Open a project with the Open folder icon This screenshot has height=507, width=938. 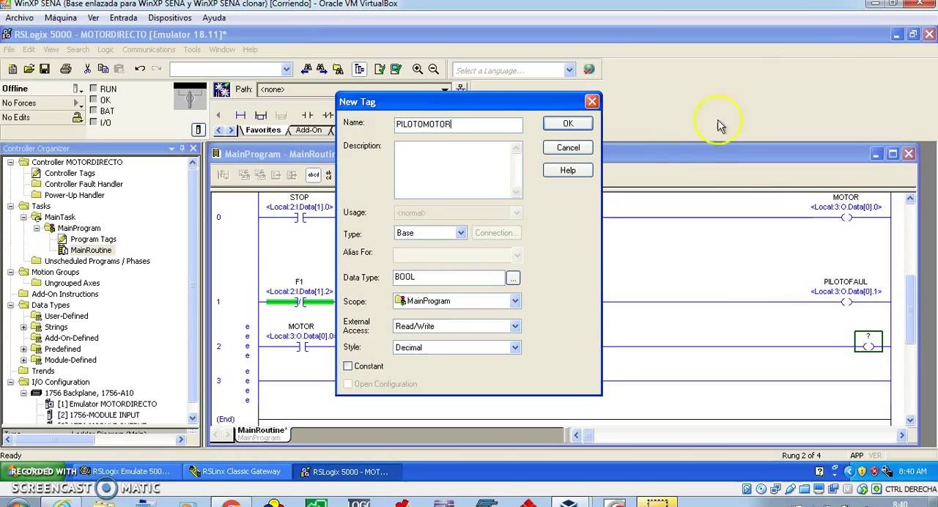pos(29,69)
